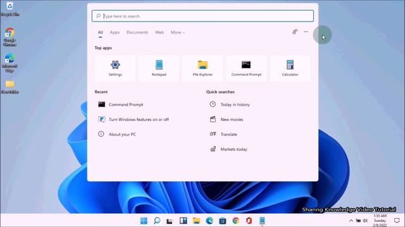The height and width of the screenshot is (227, 405).
Task: Open Widgets from the taskbar
Action: point(183,221)
